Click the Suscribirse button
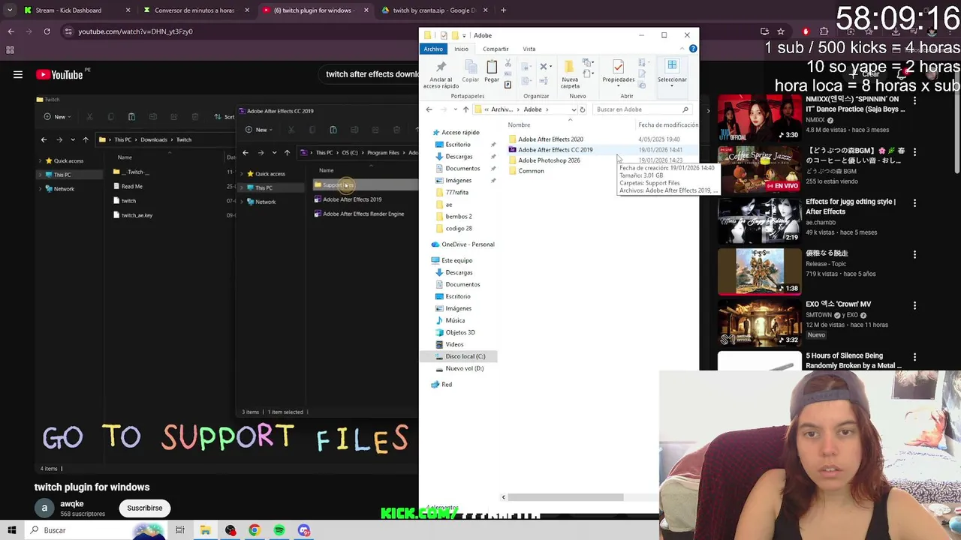Screen dimensions: 961x540 pos(145,508)
